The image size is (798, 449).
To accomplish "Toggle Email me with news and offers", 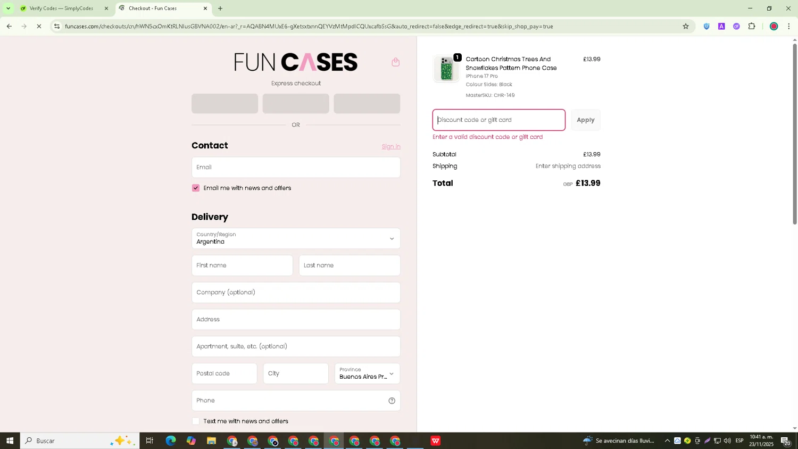I will [x=196, y=188].
